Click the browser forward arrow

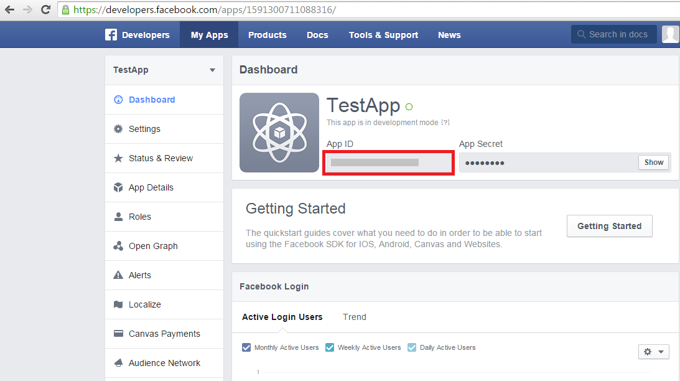(x=27, y=9)
